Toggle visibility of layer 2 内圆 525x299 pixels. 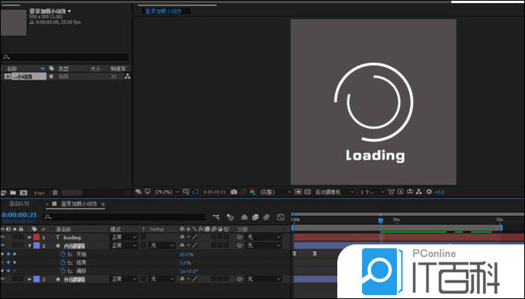click(x=4, y=245)
